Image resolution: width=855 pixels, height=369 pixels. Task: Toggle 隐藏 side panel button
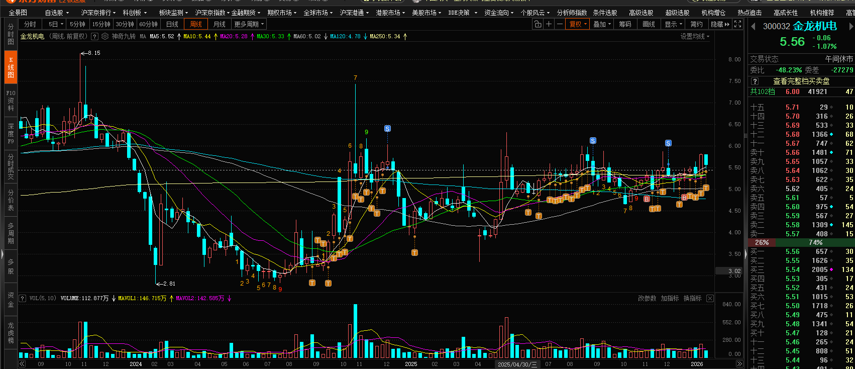tap(720, 24)
